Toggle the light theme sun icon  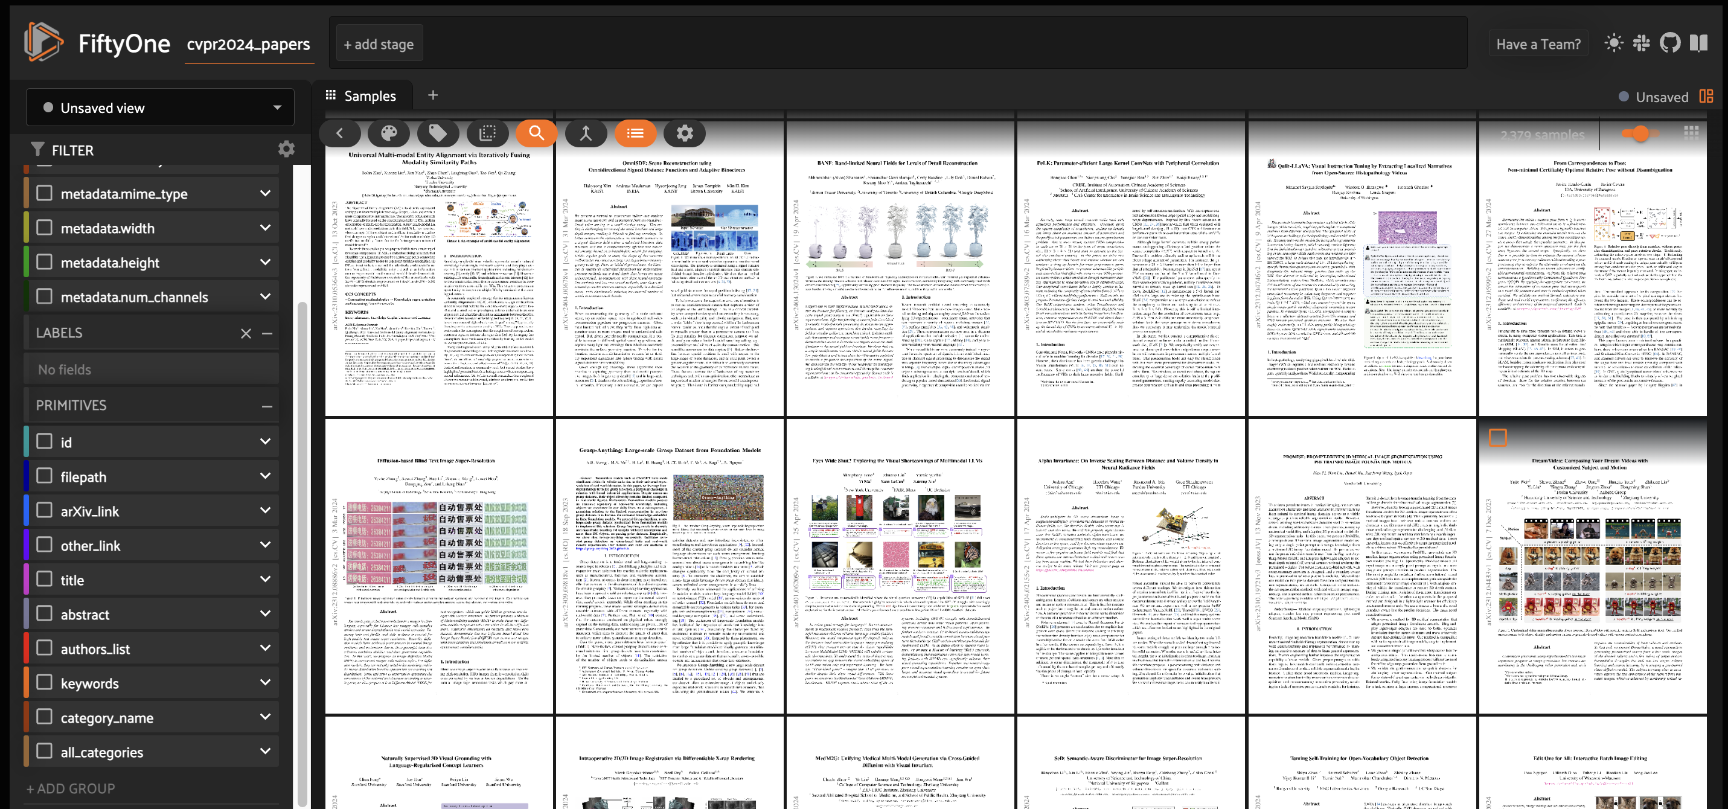[x=1613, y=43]
